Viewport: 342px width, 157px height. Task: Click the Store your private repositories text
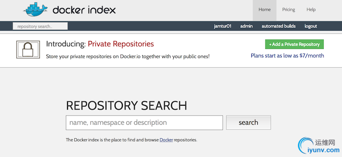pyautogui.click(x=128, y=56)
